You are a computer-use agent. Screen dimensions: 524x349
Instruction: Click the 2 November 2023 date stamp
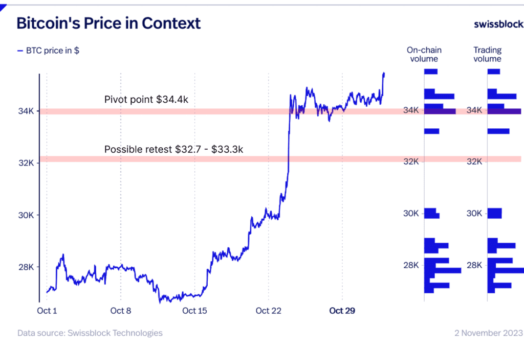(x=489, y=333)
